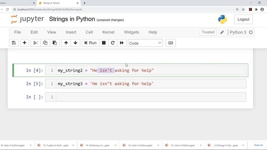Viewport: 267px width, 150px height.
Task: Click Show all downloads
Action: [x=258, y=145]
